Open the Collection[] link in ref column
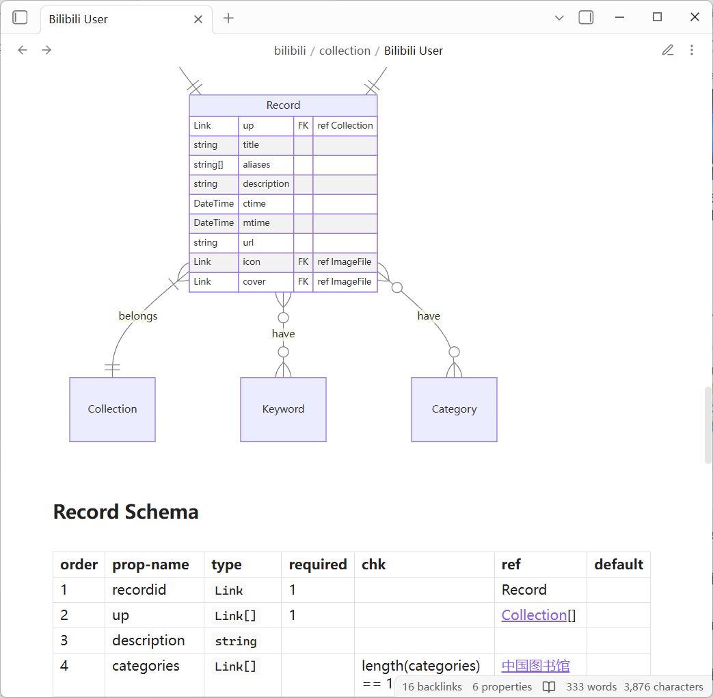Image resolution: width=713 pixels, height=698 pixels. coord(534,615)
